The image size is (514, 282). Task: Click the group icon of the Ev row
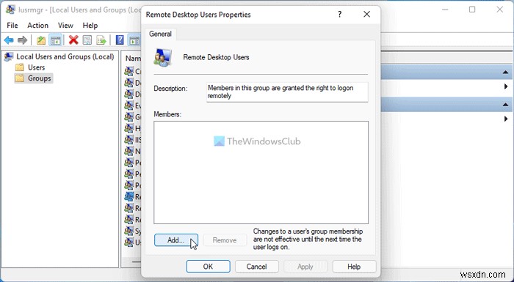click(x=128, y=105)
